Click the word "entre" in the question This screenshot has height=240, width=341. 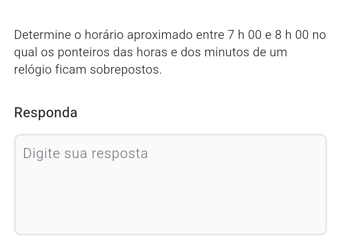[x=210, y=35]
